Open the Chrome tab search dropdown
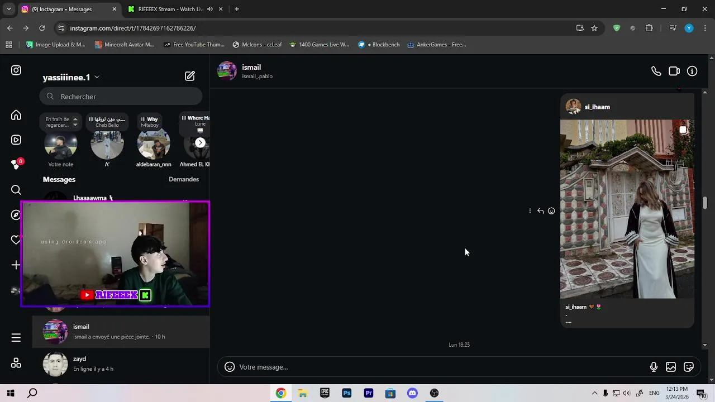The height and width of the screenshot is (402, 715). click(8, 9)
